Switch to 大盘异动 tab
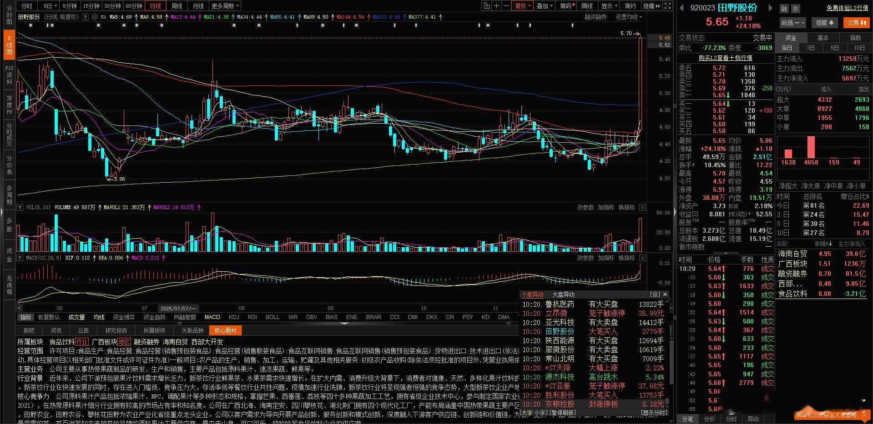Screen dimensions: 873x424 point(563,294)
